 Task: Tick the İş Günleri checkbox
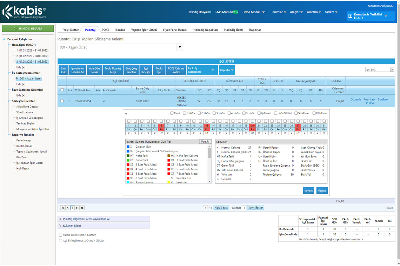coord(259,113)
